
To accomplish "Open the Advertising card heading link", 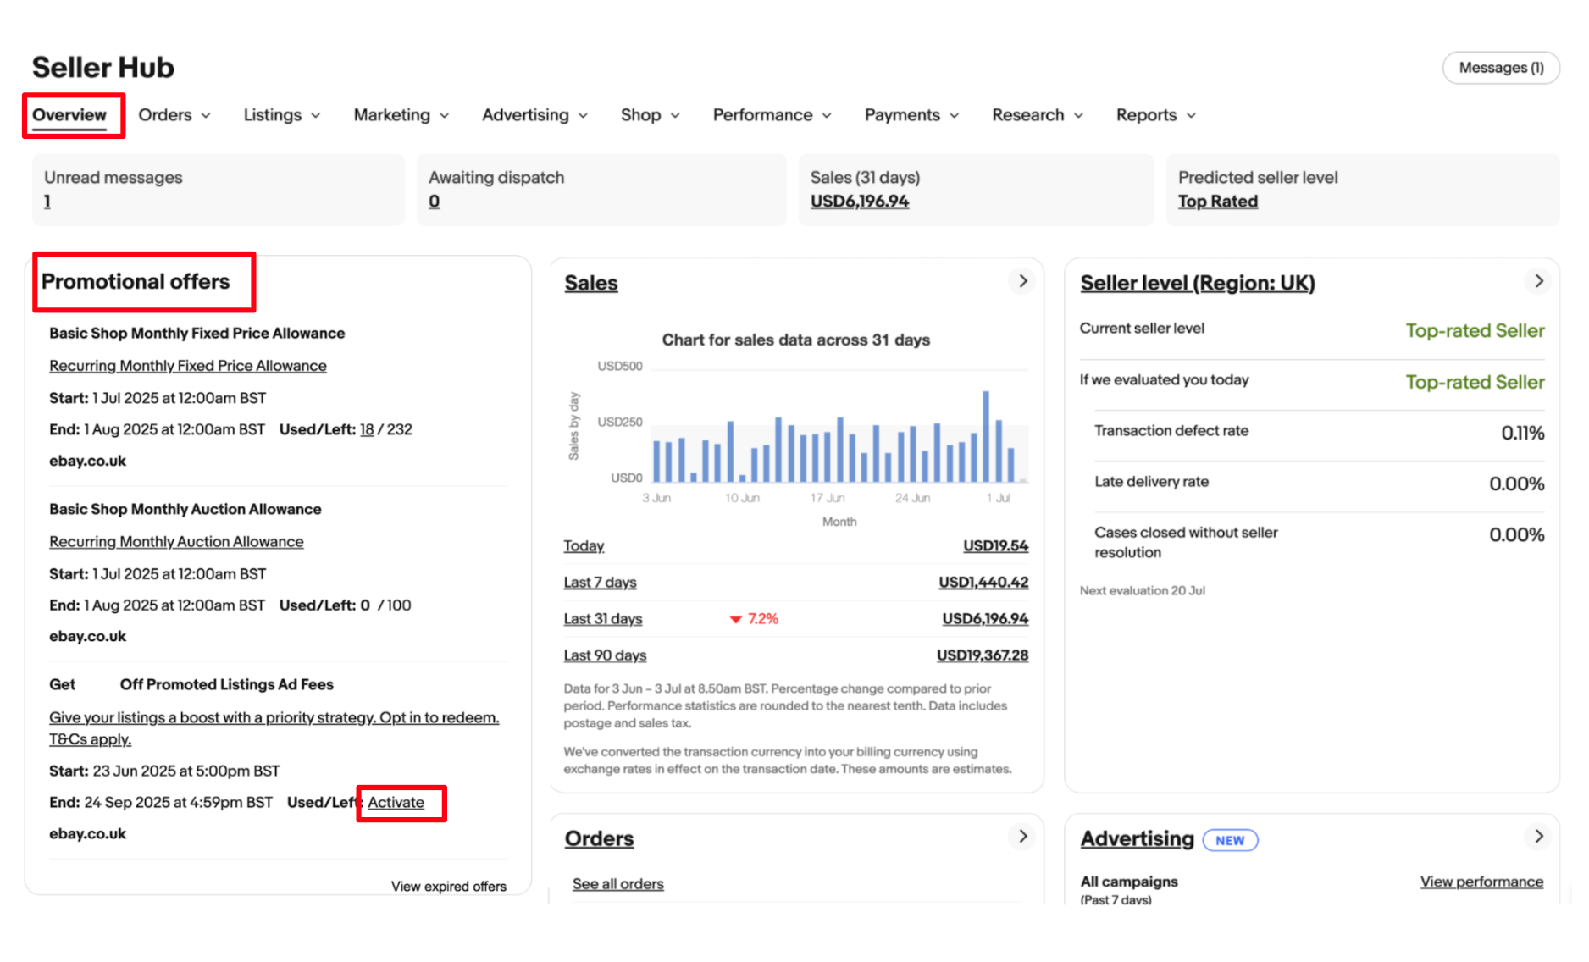I will (1137, 838).
